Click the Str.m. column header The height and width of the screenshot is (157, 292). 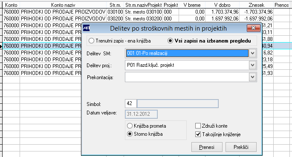pyautogui.click(x=115, y=5)
